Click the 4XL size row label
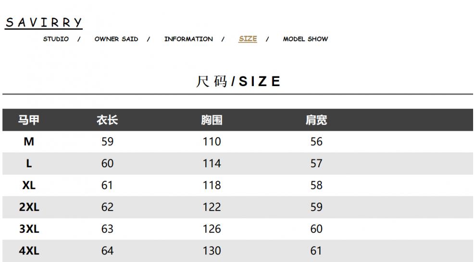This screenshot has width=476, height=262. [29, 251]
